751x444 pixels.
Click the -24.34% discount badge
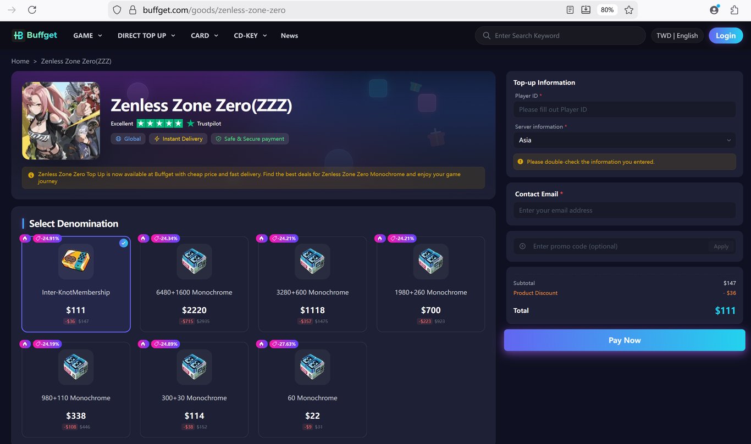click(x=165, y=238)
